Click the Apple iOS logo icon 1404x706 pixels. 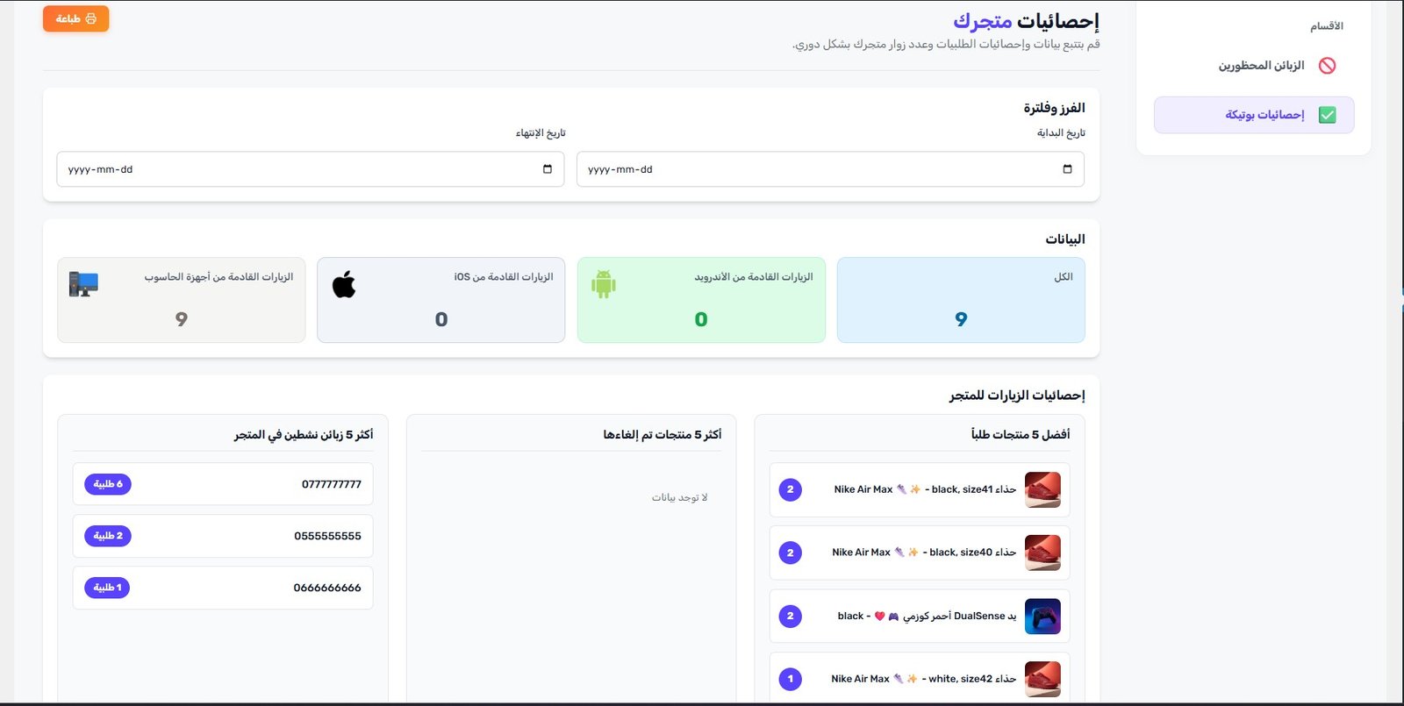click(x=344, y=284)
